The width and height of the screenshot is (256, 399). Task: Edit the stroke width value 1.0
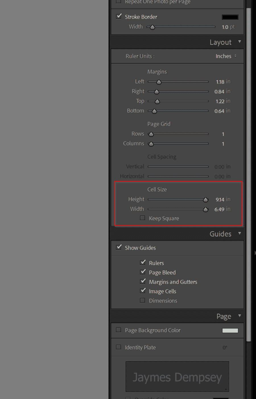pos(225,27)
